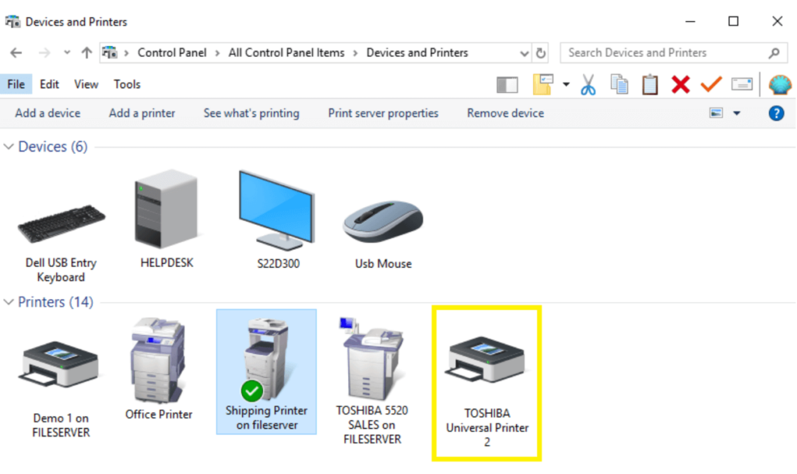Go up one level with up arrow
Image resolution: width=797 pixels, height=474 pixels.
point(86,53)
